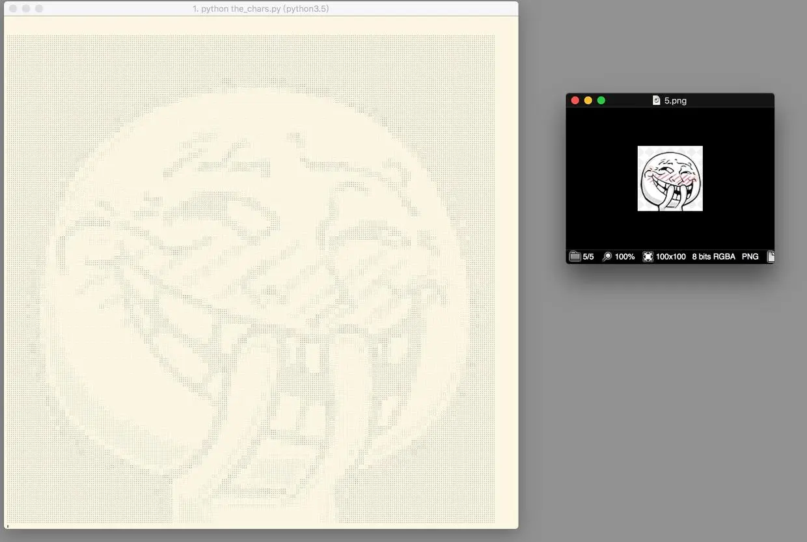Image resolution: width=807 pixels, height=542 pixels.
Task: Click the inactive close button of the terminal window
Action: tap(13, 8)
